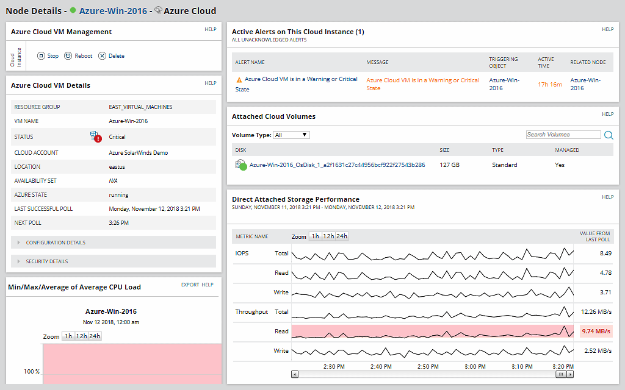Expand Configuration Details section
The width and height of the screenshot is (625, 390).
(x=56, y=243)
